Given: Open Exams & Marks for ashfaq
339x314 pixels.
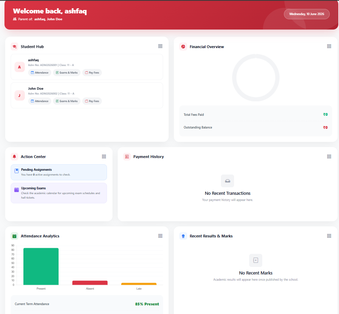Looking at the screenshot, I should tap(67, 73).
